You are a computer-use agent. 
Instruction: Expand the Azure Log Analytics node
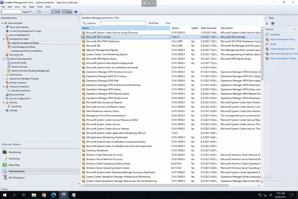coord(3,27)
